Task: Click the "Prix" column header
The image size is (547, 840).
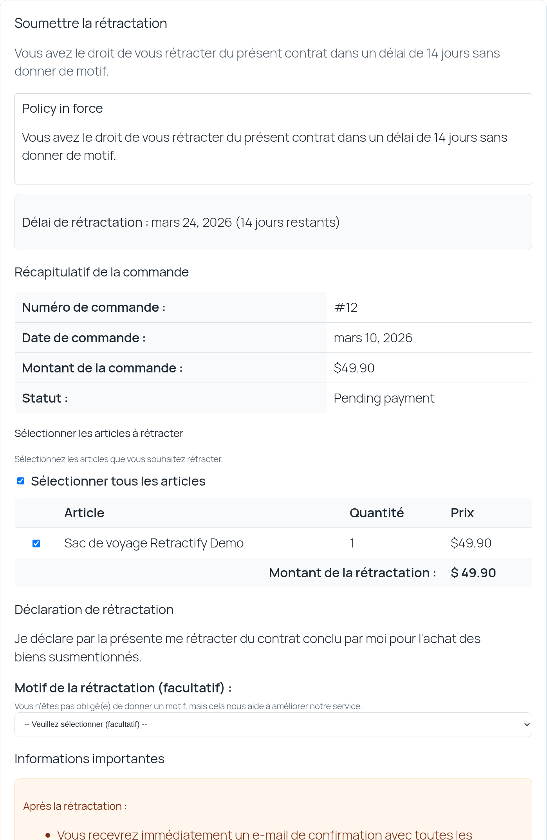Action: 462,513
